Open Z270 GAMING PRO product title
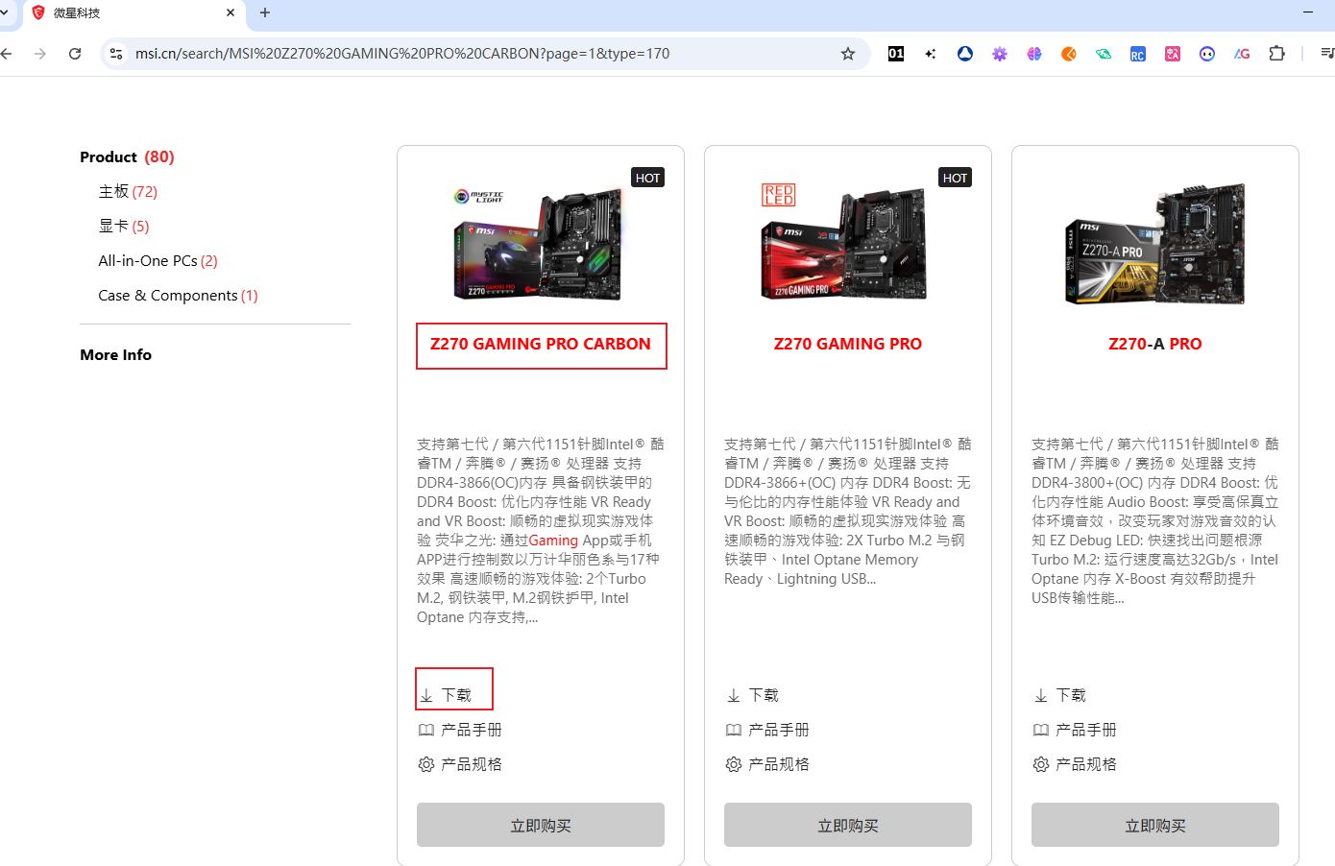Image resolution: width=1335 pixels, height=866 pixels. (848, 344)
